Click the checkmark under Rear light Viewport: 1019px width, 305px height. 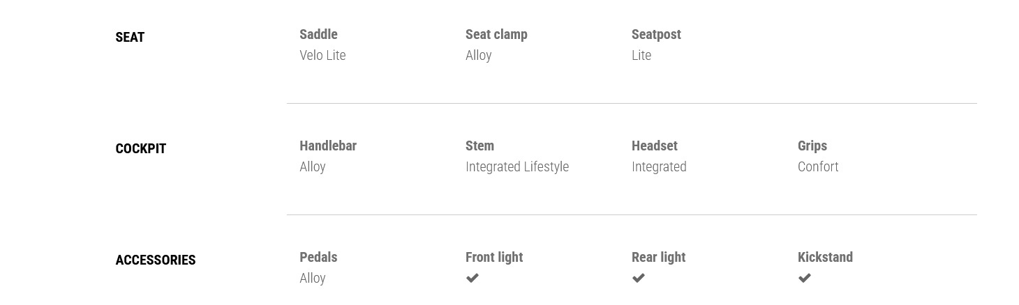coord(639,278)
